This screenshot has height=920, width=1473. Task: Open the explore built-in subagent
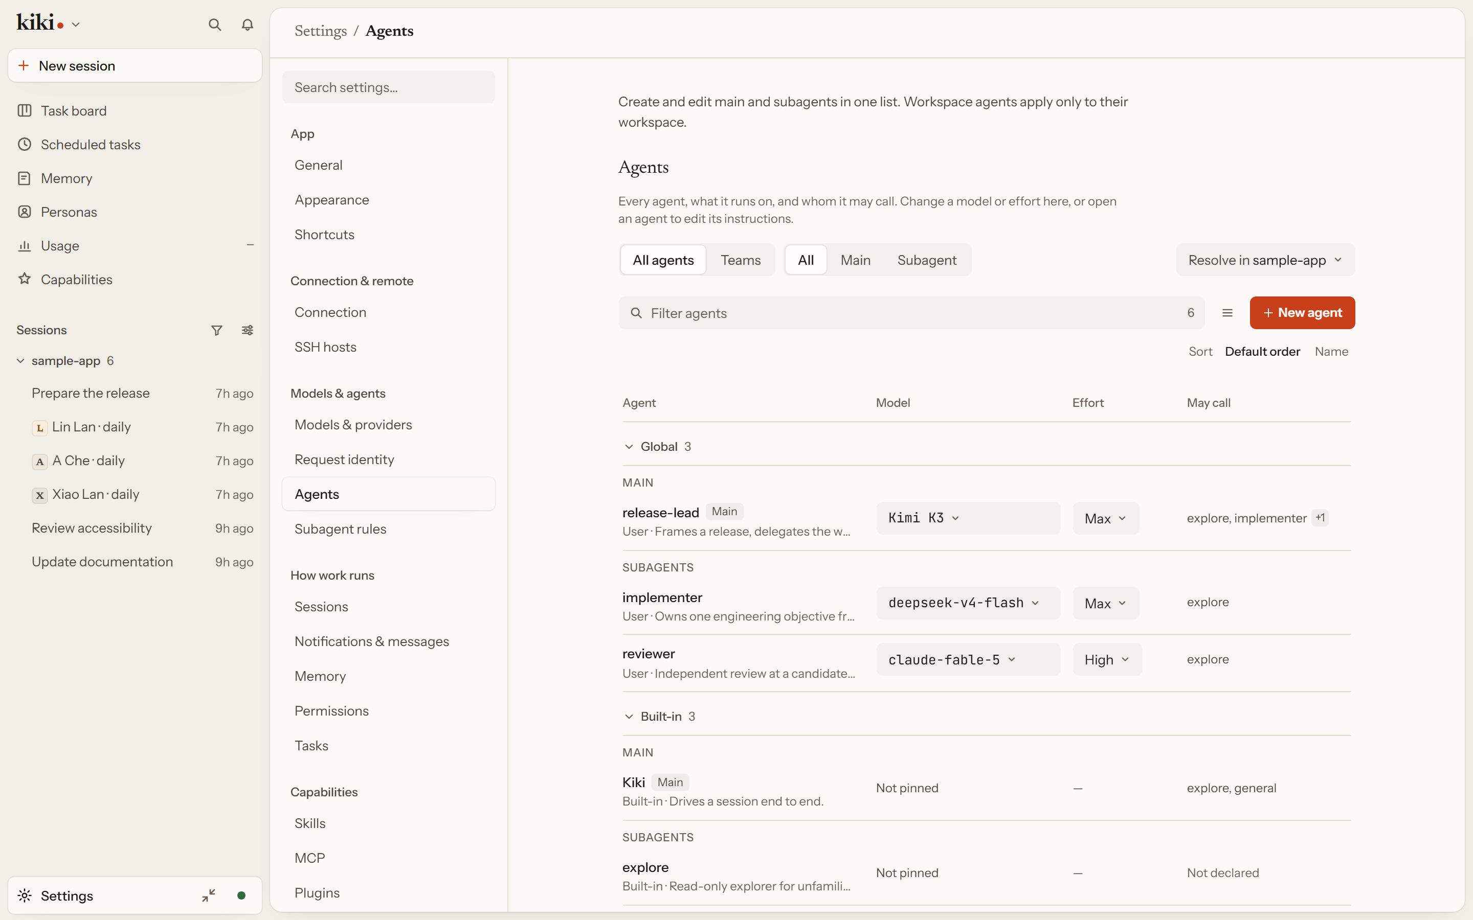645,867
